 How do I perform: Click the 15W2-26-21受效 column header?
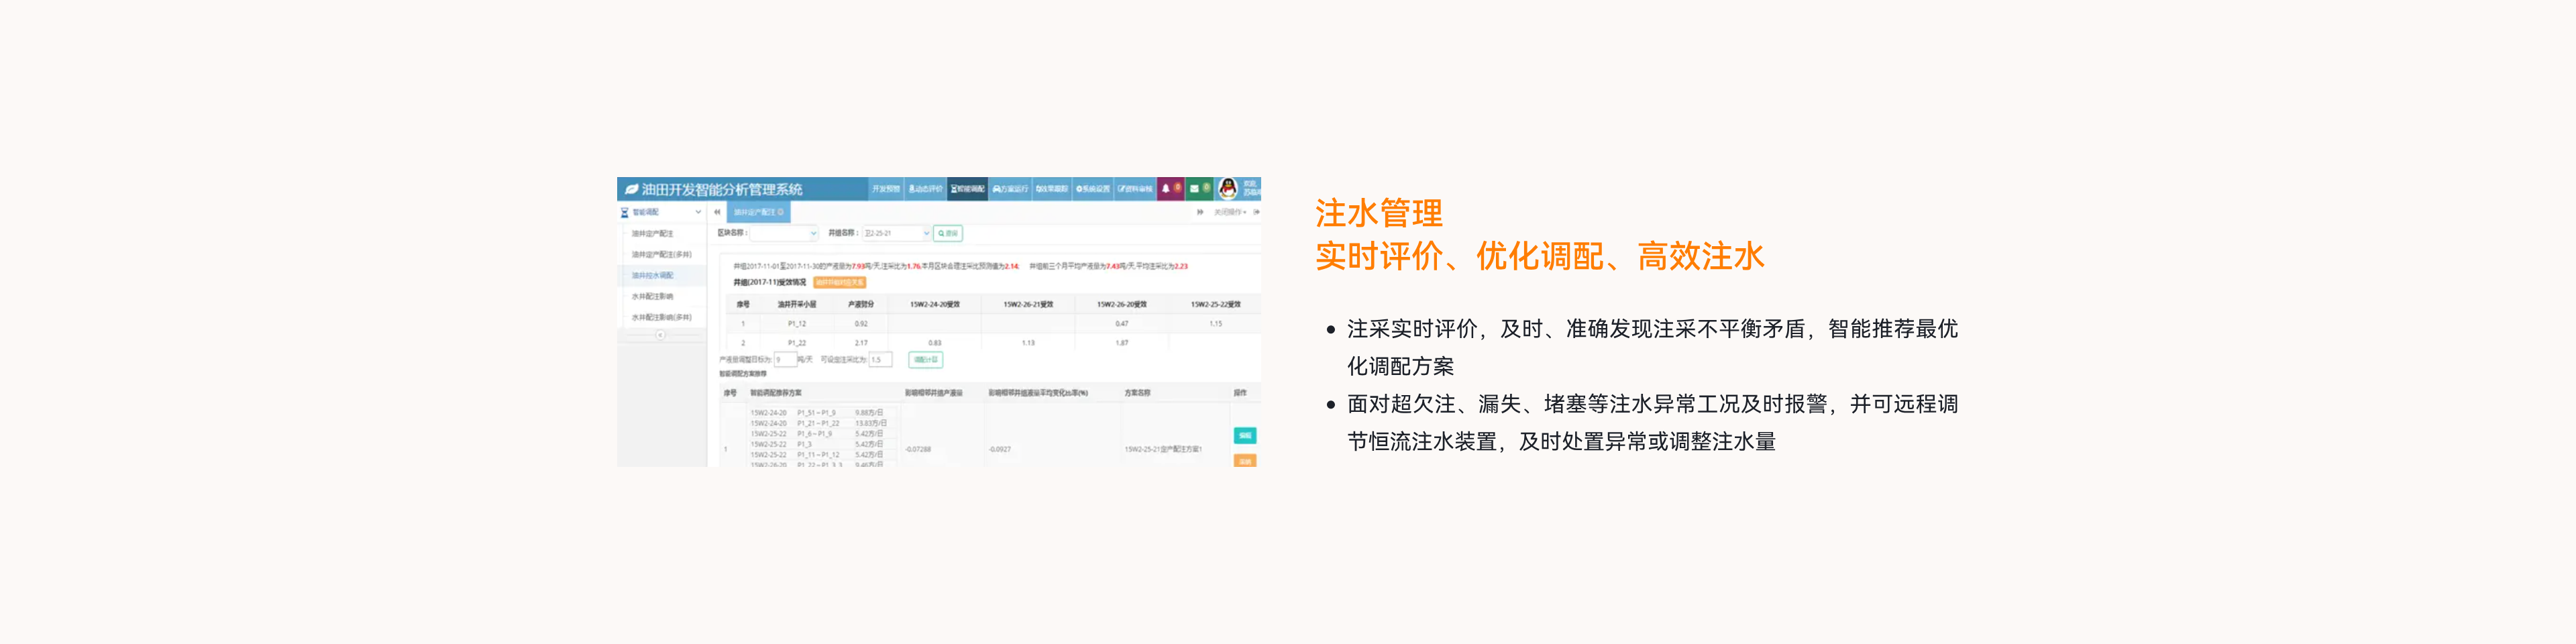click(1028, 305)
